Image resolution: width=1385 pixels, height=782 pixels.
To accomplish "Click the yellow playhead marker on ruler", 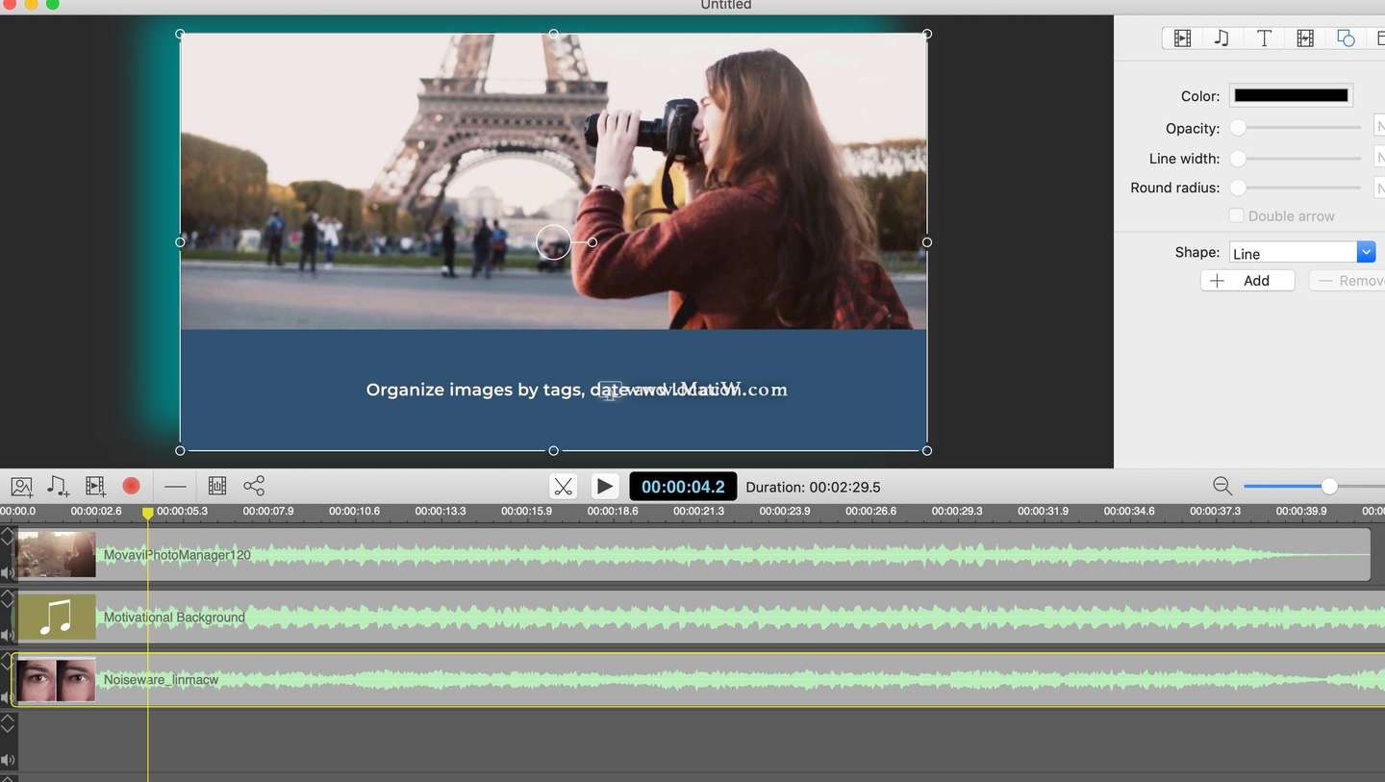I will pyautogui.click(x=148, y=514).
